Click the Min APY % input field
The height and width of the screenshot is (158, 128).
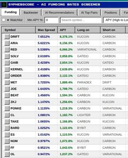point(51,20)
